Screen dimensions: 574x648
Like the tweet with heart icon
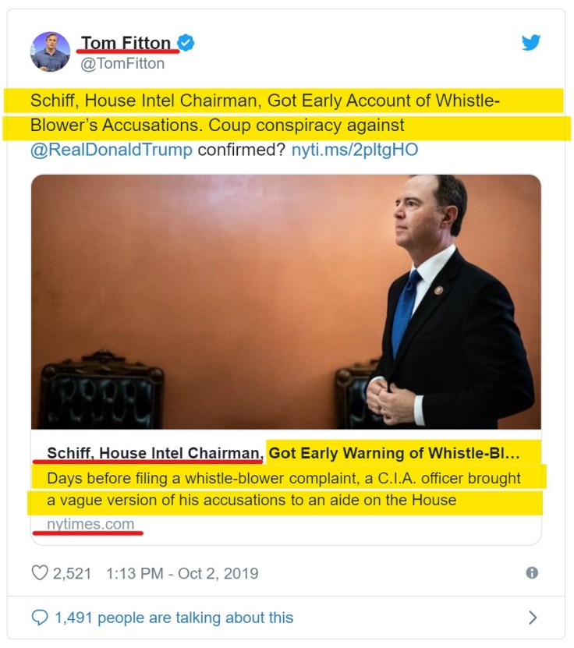(39, 573)
